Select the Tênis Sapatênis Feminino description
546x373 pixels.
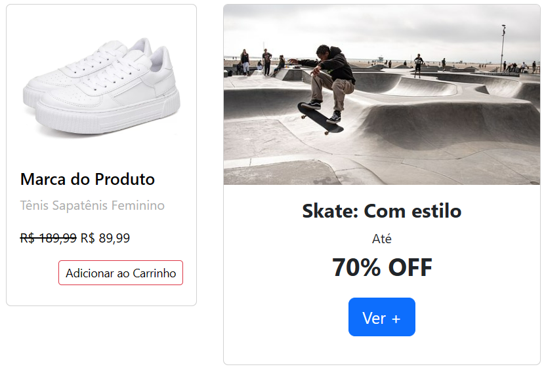click(93, 206)
